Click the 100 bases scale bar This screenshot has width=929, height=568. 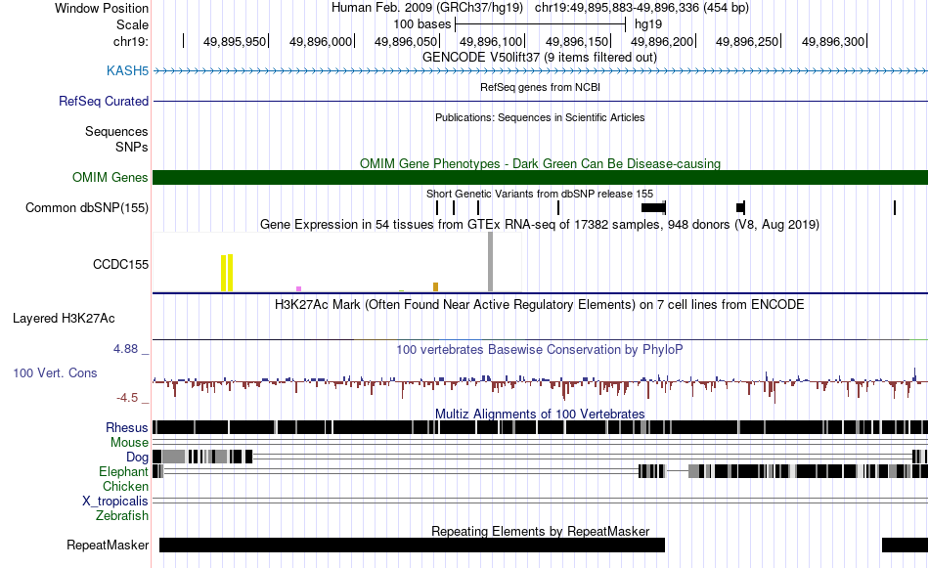tap(541, 24)
